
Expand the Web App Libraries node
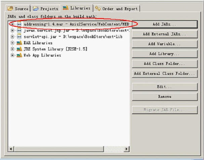click(x=12, y=55)
